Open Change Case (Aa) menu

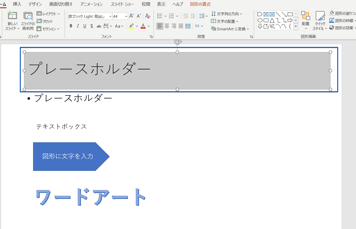point(119,26)
